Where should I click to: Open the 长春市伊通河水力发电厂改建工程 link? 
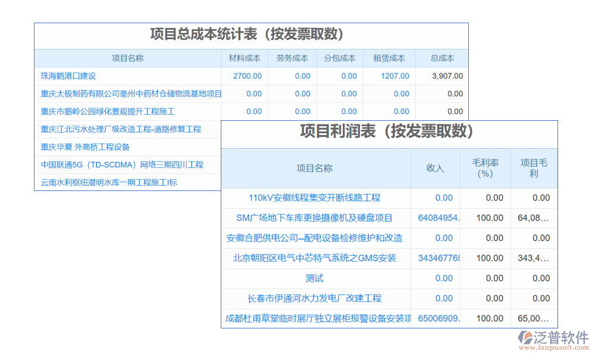(314, 298)
